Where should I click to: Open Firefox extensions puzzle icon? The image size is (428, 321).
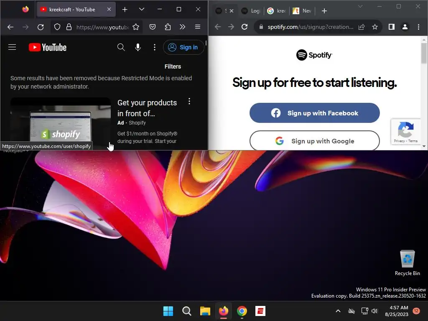(x=168, y=27)
